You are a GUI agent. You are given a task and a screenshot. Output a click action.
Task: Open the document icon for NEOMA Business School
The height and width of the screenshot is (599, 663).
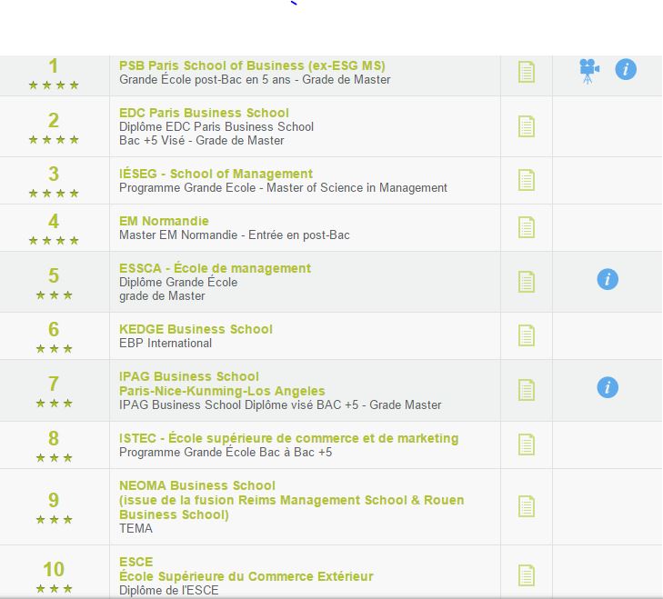point(527,506)
